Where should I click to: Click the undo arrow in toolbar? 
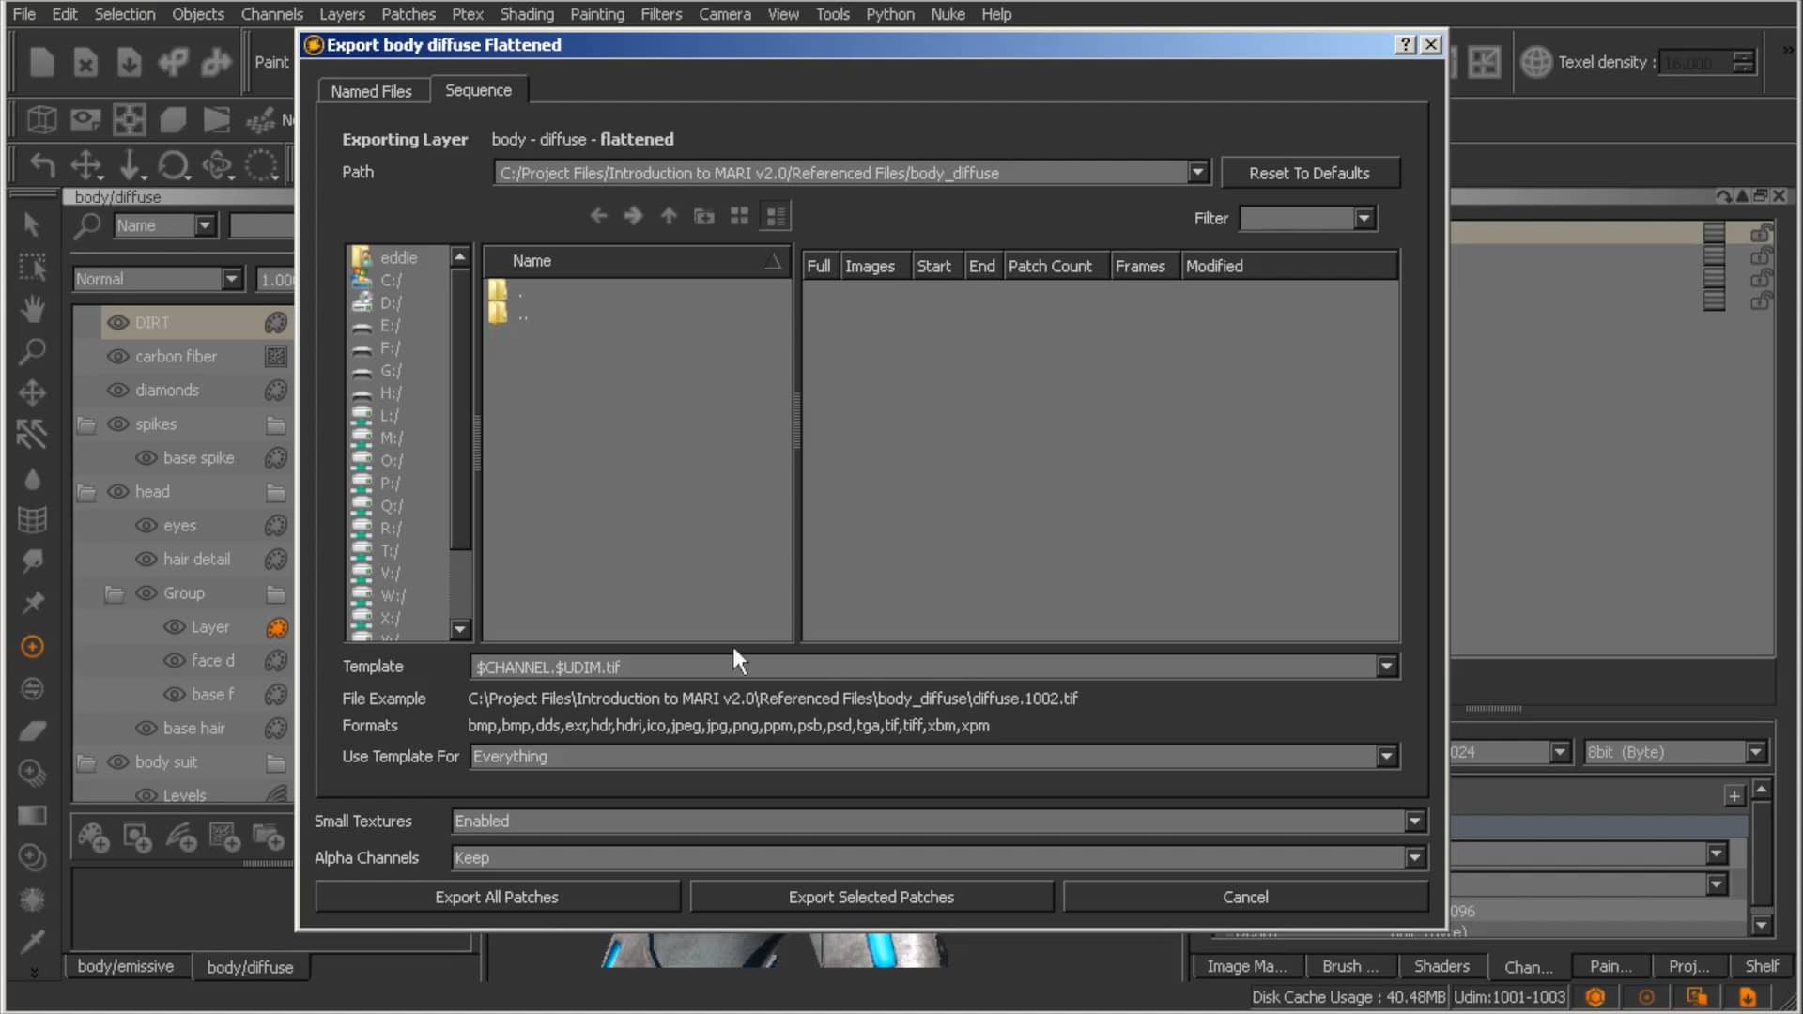(41, 165)
